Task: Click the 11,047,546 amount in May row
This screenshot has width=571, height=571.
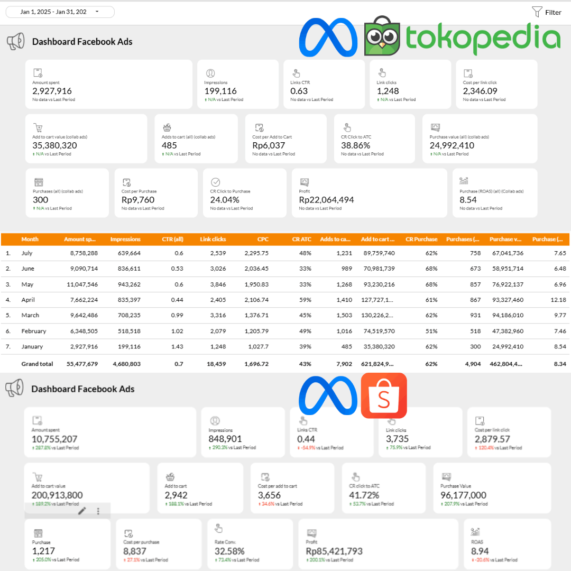Action: pyautogui.click(x=82, y=284)
